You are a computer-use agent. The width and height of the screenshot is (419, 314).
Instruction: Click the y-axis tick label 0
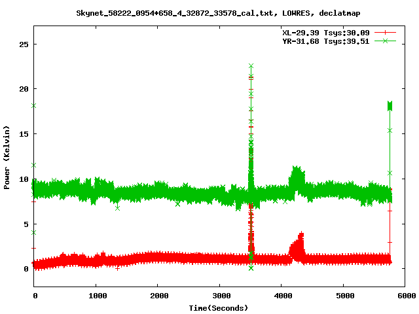[26, 269]
